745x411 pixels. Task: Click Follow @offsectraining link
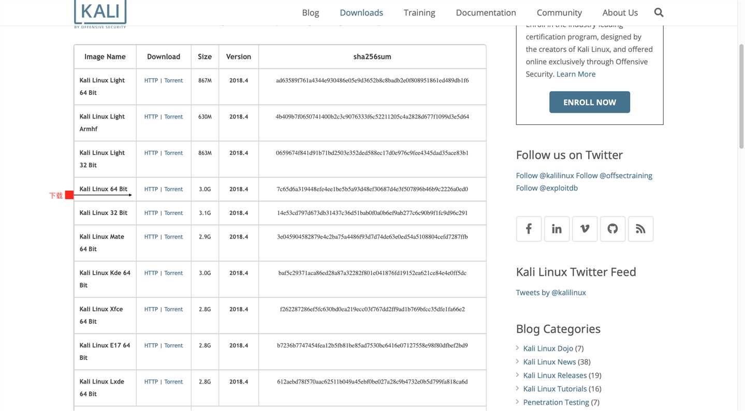(614, 175)
